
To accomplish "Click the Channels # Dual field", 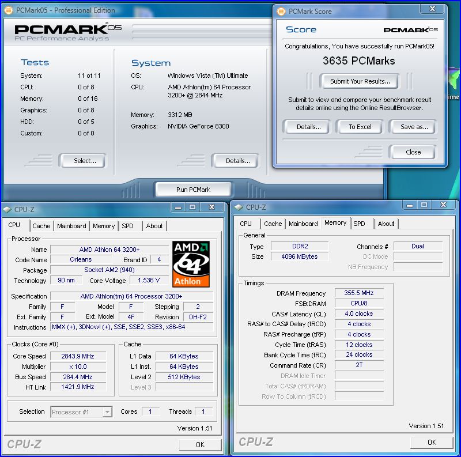I will point(418,246).
